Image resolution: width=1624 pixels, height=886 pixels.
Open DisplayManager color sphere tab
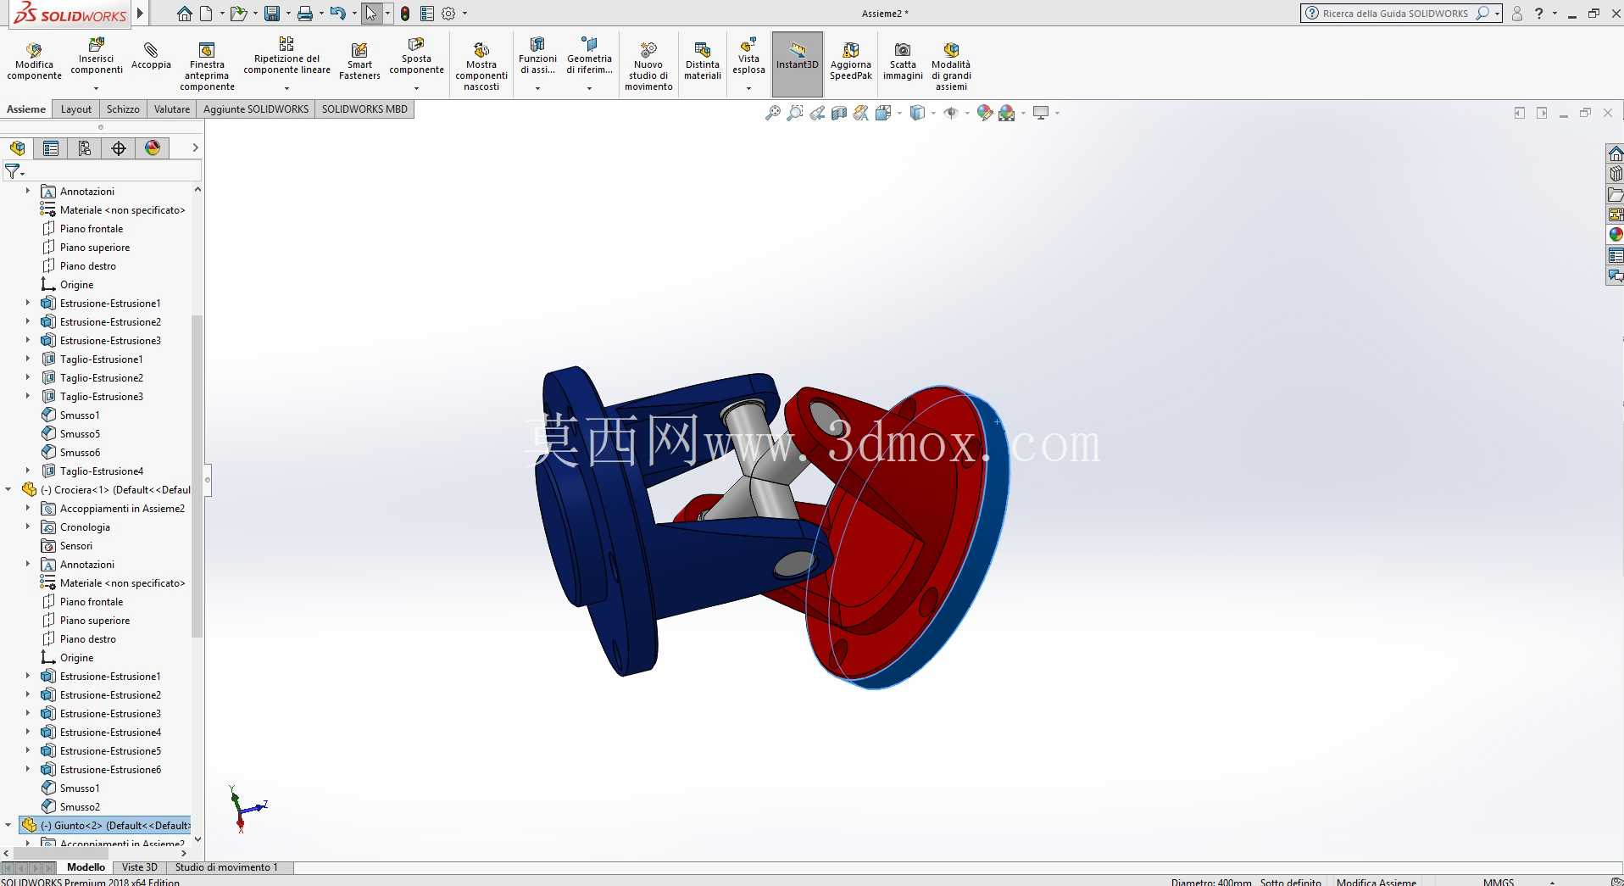pos(153,148)
